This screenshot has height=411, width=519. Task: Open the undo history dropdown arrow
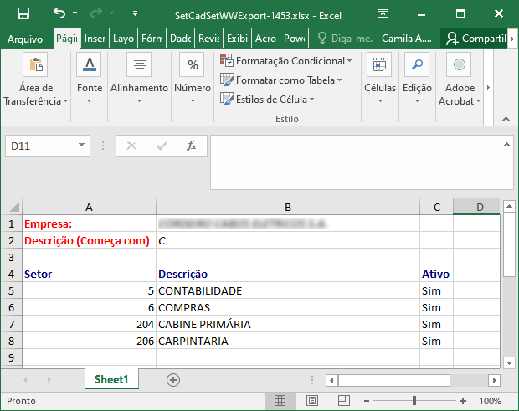[x=75, y=13]
